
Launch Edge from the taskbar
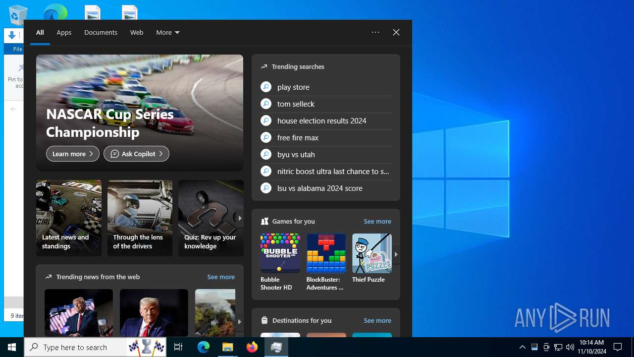(x=204, y=347)
